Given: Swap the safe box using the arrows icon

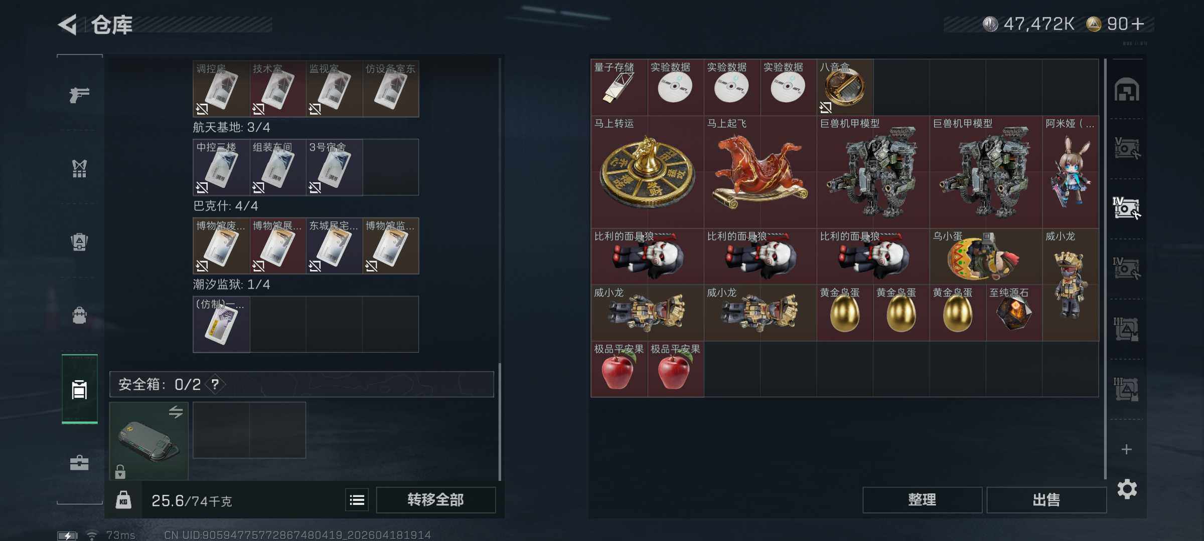Looking at the screenshot, I should click(176, 412).
